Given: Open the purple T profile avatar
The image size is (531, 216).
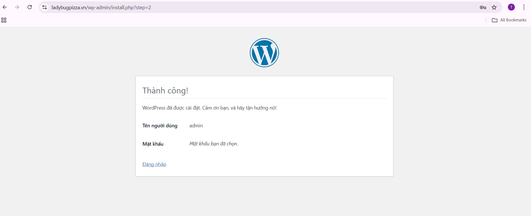Looking at the screenshot, I should click(511, 7).
